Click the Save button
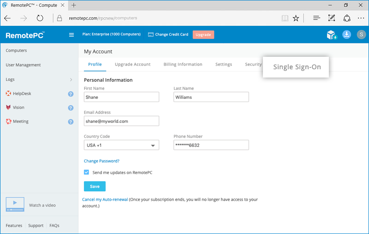 coord(95,186)
